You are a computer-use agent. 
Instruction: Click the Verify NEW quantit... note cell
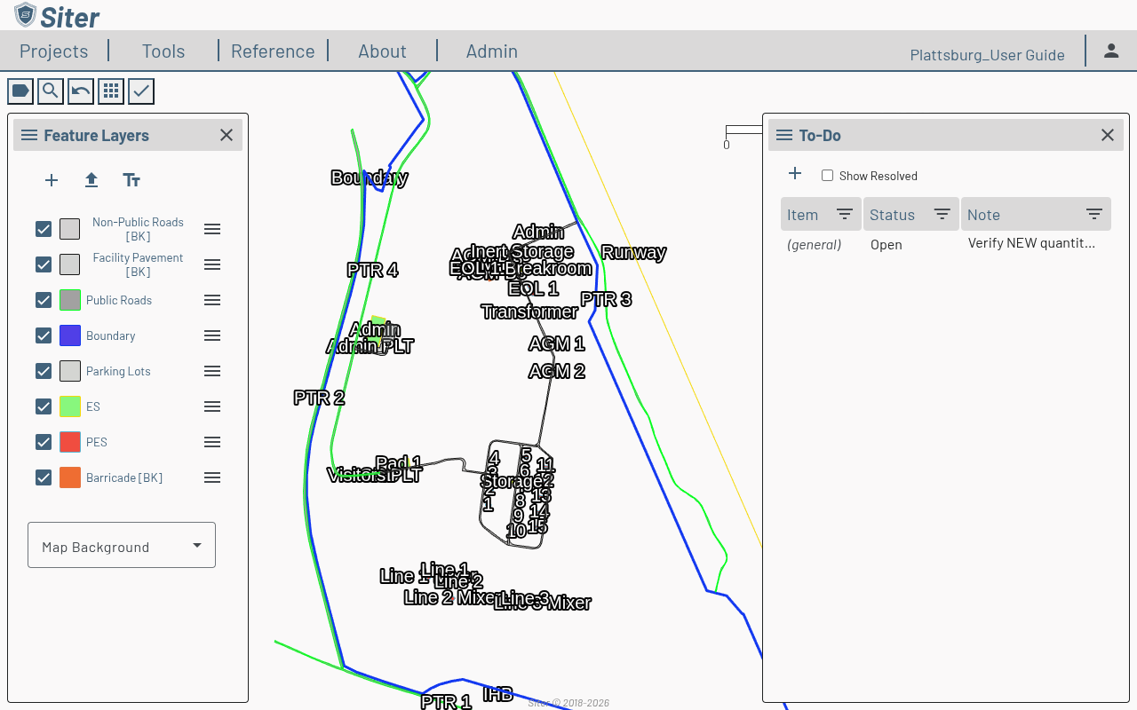[1031, 242]
